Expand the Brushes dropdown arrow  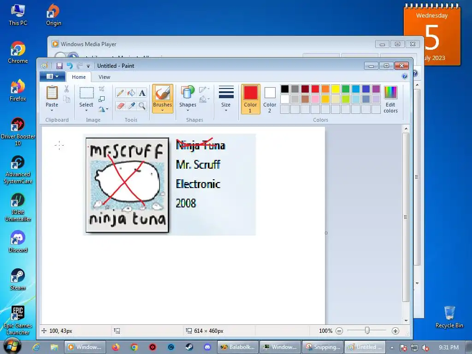(163, 111)
